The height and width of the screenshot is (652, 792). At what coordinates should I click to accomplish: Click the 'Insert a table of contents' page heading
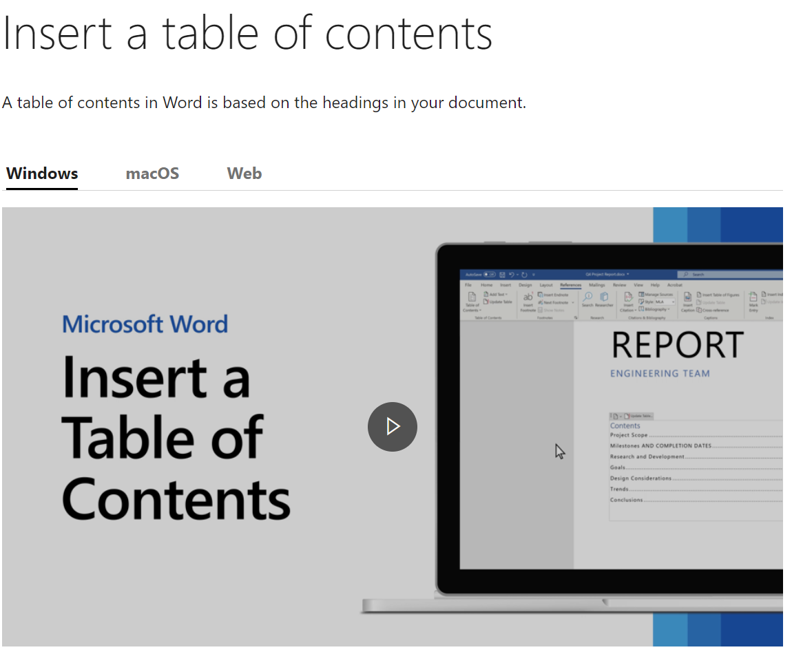247,34
